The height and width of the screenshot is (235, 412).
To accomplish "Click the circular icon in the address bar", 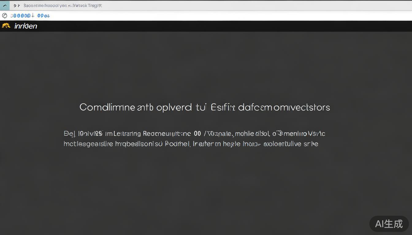I will tap(5, 16).
